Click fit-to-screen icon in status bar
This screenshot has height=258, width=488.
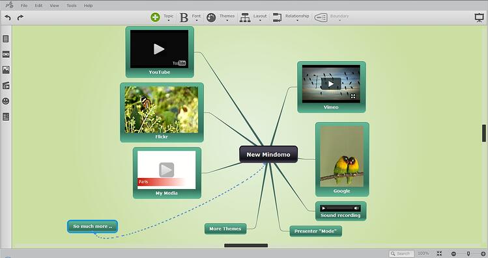[x=439, y=253]
